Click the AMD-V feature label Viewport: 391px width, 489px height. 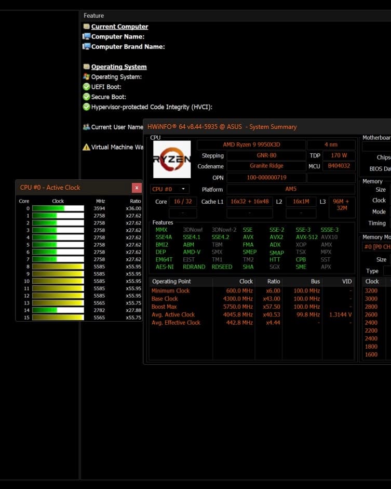click(x=192, y=252)
